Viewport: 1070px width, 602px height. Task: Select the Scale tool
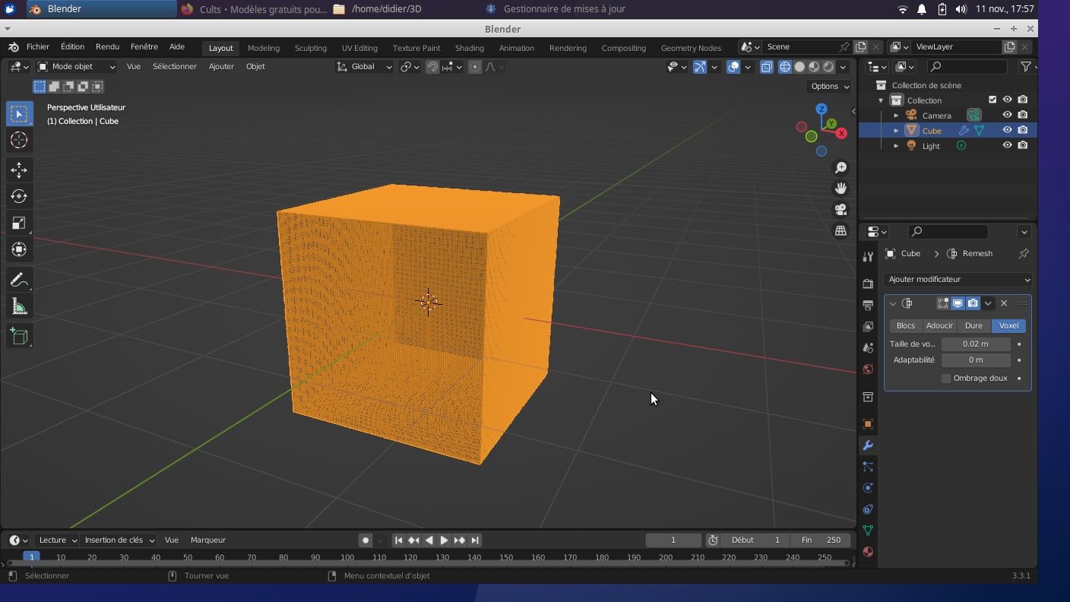[19, 223]
